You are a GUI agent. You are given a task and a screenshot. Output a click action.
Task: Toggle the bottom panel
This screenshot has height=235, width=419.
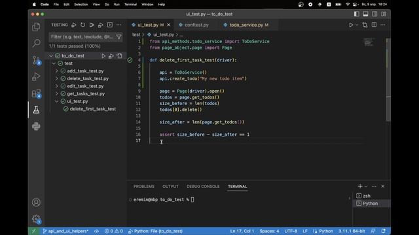365,14
